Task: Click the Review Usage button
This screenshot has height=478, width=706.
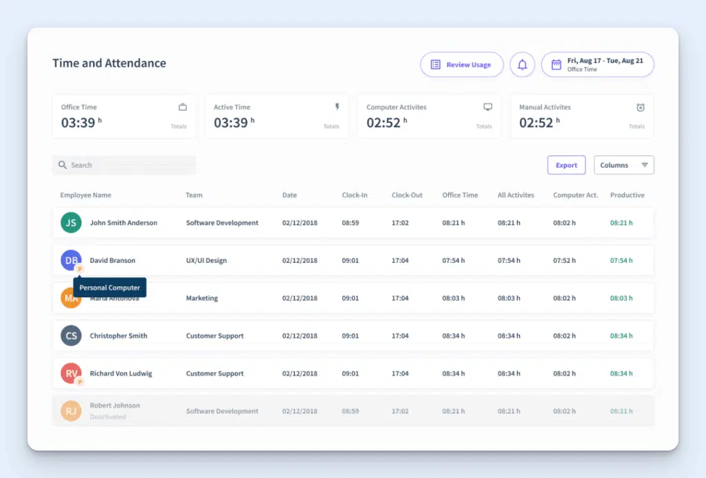Action: click(461, 65)
